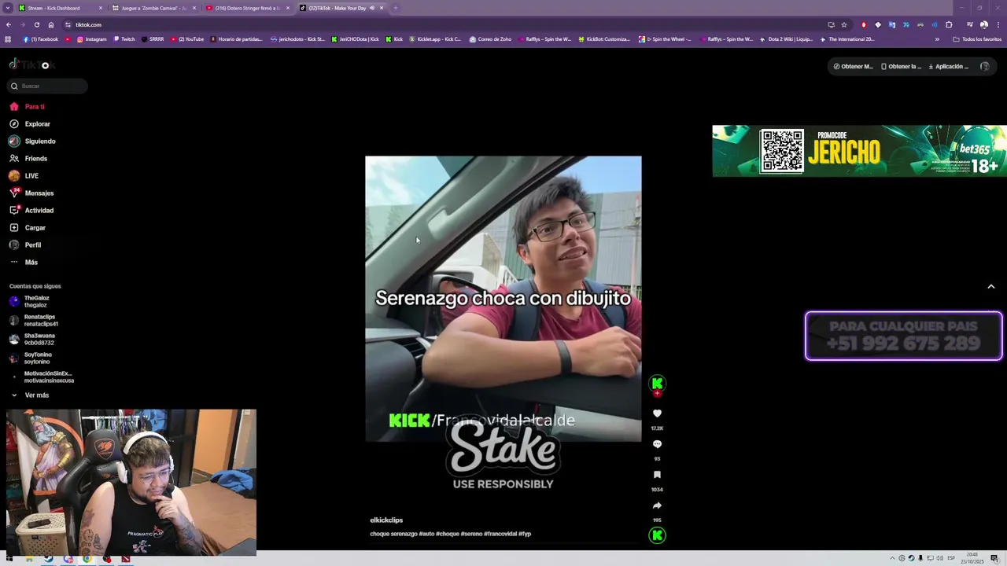The height and width of the screenshot is (566, 1007).
Task: Click the browser back arrow
Action: tap(8, 24)
